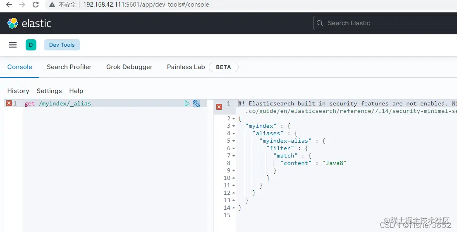Collapse the "match" block at line 7
This screenshot has width=457, height=232.
click(234, 155)
